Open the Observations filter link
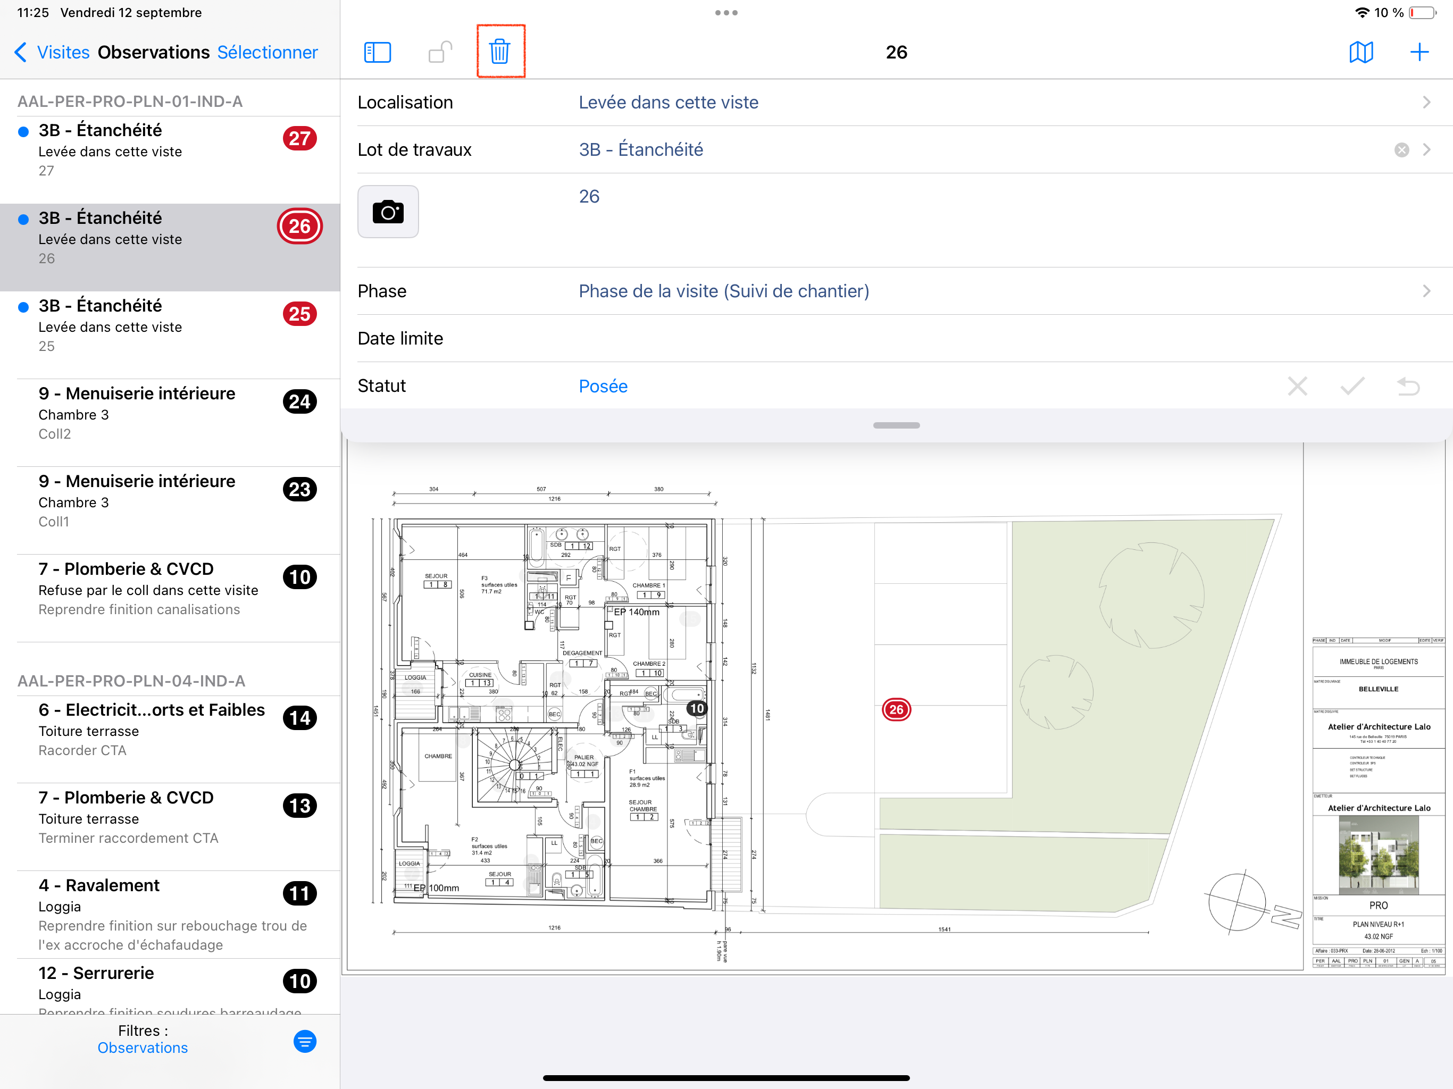This screenshot has height=1089, width=1453. (x=143, y=1048)
